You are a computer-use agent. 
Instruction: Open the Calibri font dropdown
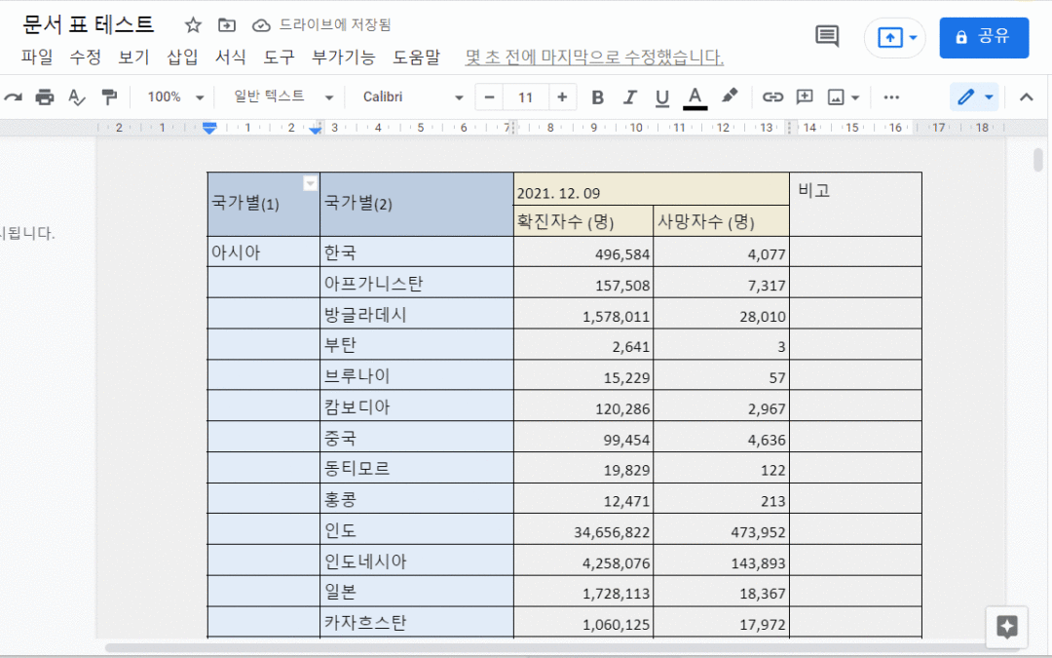tap(412, 97)
